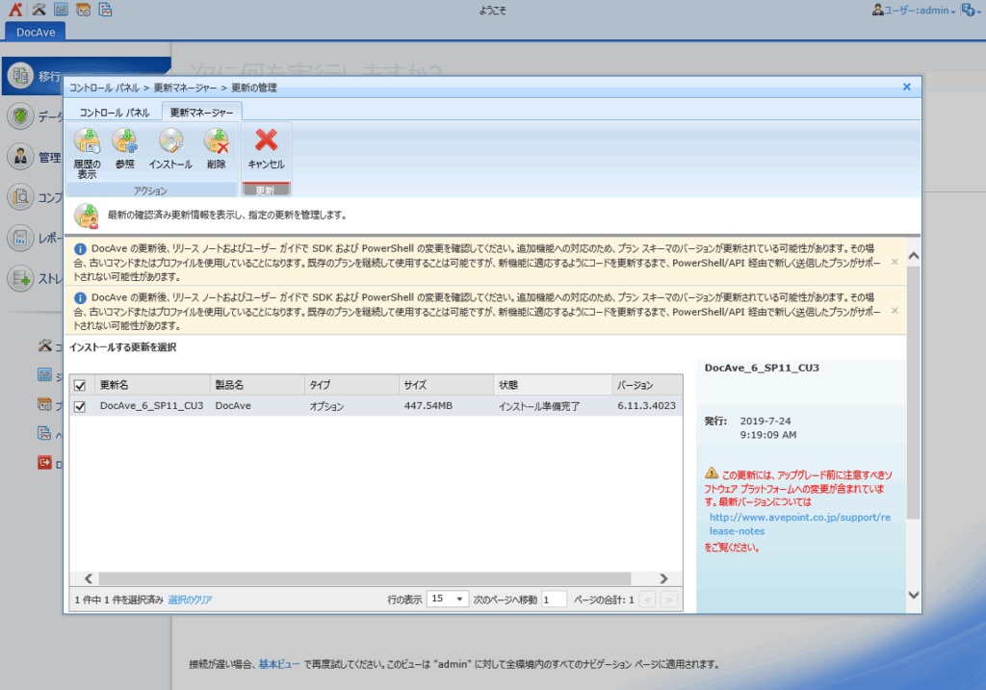The height and width of the screenshot is (690, 986).
Task: Open the tools icon in the top bar
Action: click(39, 10)
